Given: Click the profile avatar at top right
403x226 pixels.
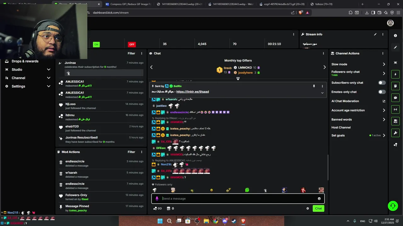Looking at the screenshot, I should pos(390,23).
